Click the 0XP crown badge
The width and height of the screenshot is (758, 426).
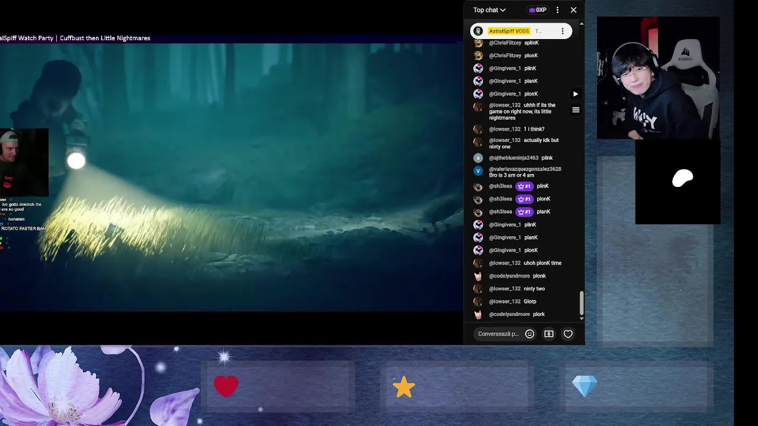click(x=538, y=10)
